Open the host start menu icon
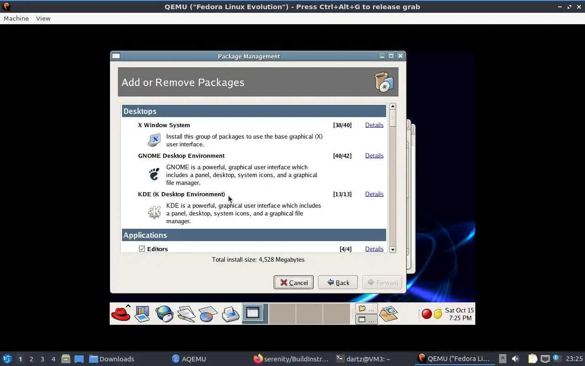The width and height of the screenshot is (585, 366). point(7,359)
